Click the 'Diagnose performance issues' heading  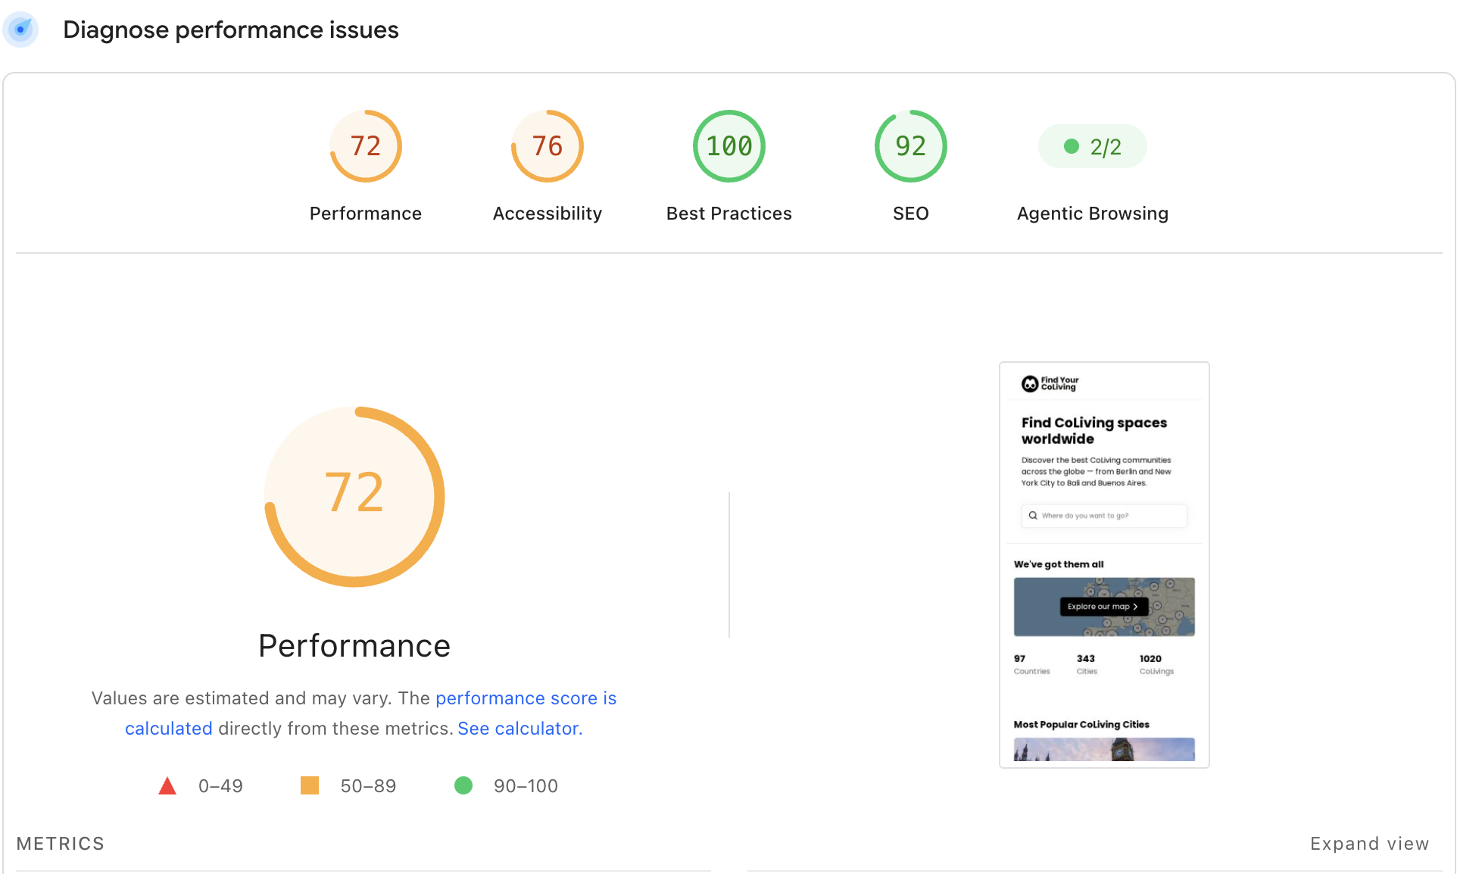click(x=231, y=30)
